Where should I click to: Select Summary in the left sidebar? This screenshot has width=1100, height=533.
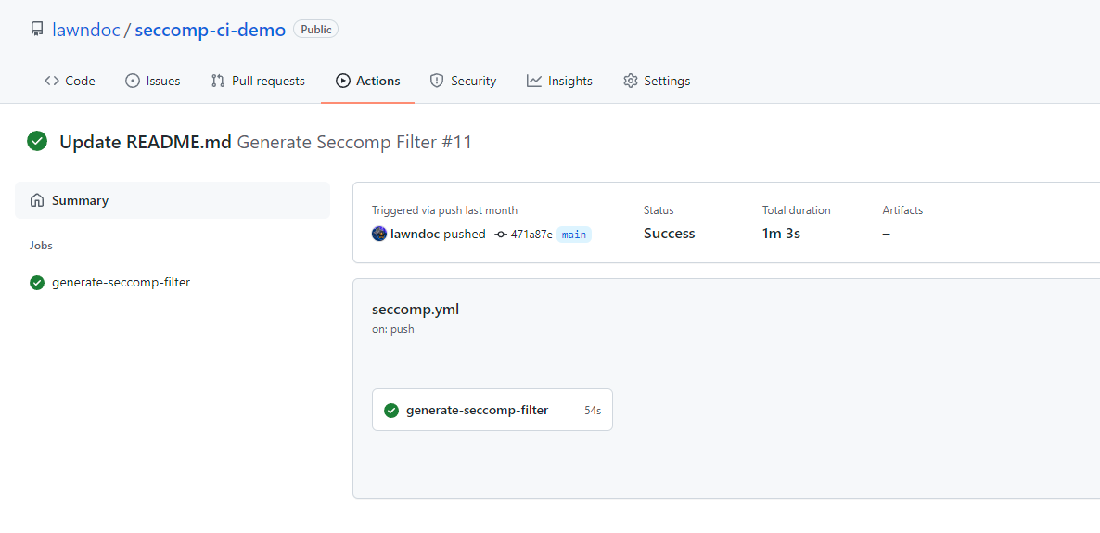point(172,200)
